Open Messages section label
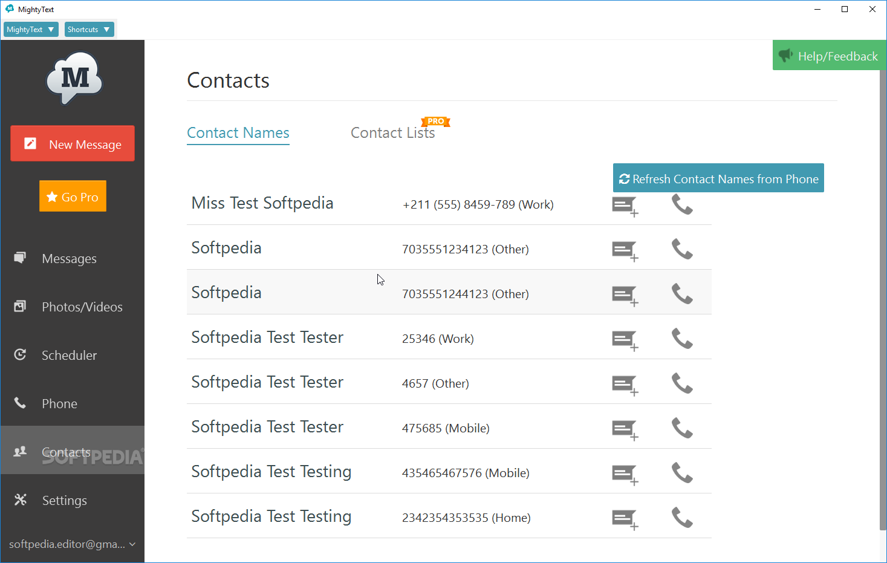 point(69,259)
